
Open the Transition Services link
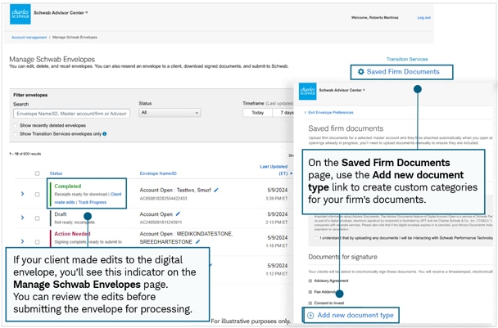click(x=407, y=60)
